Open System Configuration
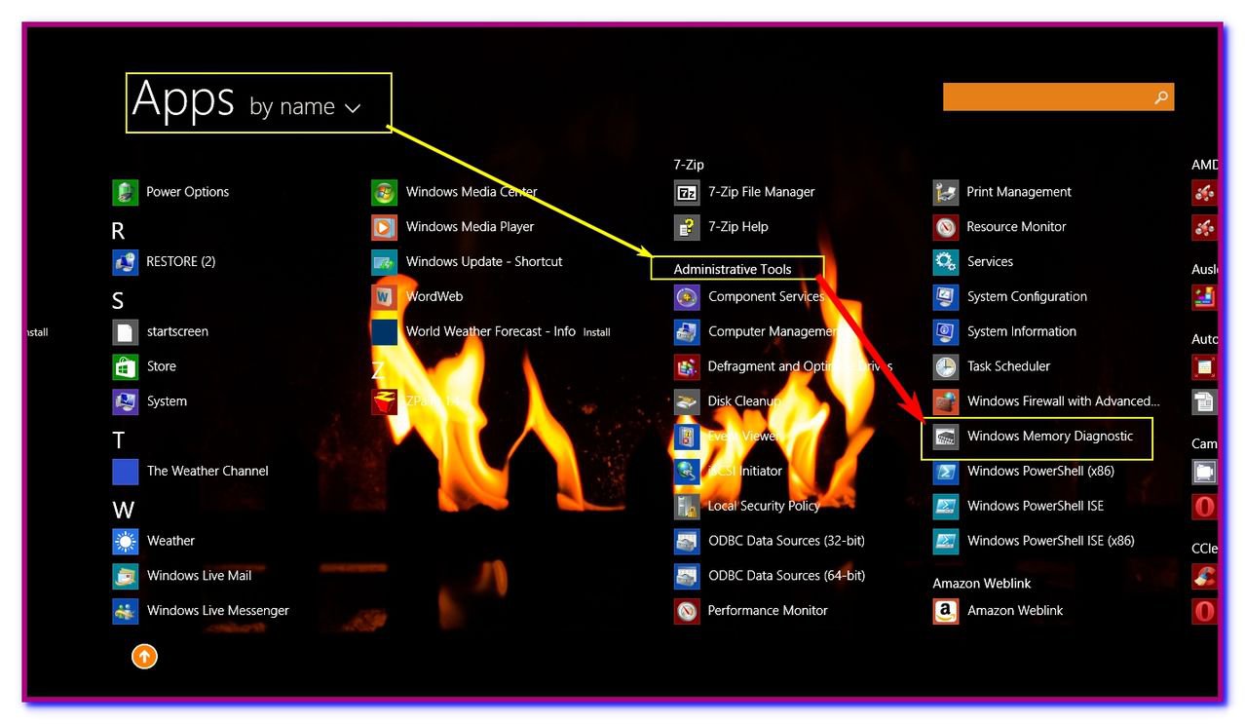 [x=1010, y=296]
